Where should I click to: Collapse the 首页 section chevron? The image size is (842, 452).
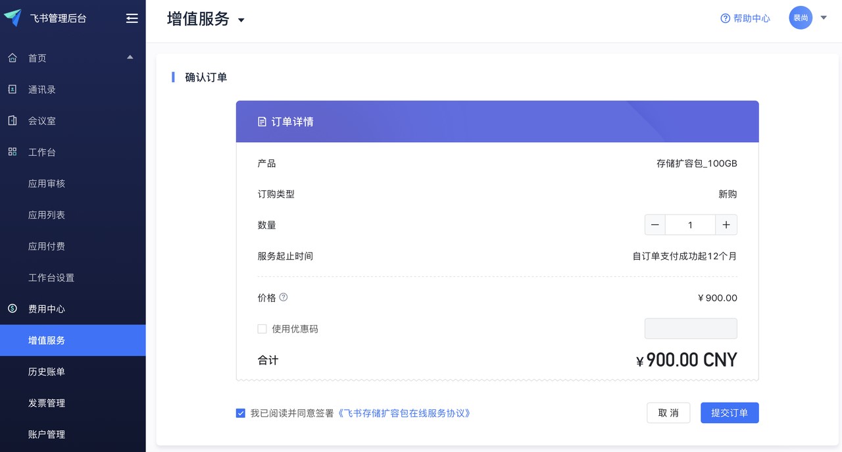pyautogui.click(x=130, y=57)
